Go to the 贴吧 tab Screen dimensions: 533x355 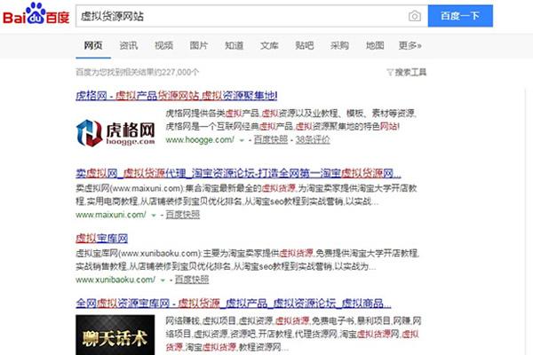(305, 45)
